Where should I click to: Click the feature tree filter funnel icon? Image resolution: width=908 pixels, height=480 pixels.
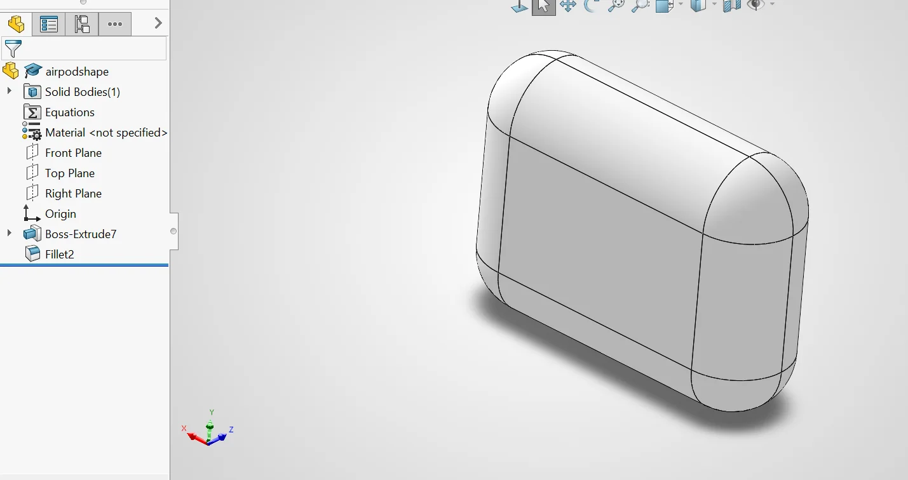point(13,48)
